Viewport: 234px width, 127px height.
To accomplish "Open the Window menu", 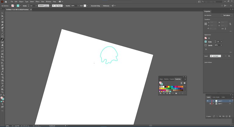I will pyautogui.click(x=48, y=2).
